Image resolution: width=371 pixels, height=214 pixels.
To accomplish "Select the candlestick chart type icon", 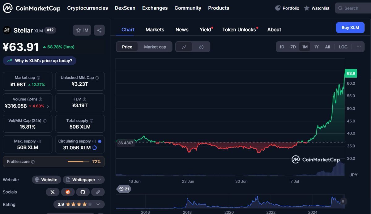I will [x=201, y=47].
